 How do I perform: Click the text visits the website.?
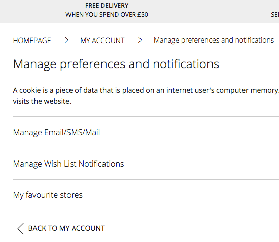[42, 101]
